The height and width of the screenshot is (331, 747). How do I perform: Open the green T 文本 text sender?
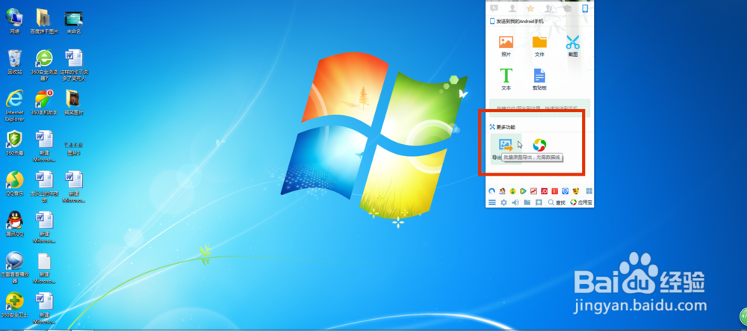[x=506, y=79]
